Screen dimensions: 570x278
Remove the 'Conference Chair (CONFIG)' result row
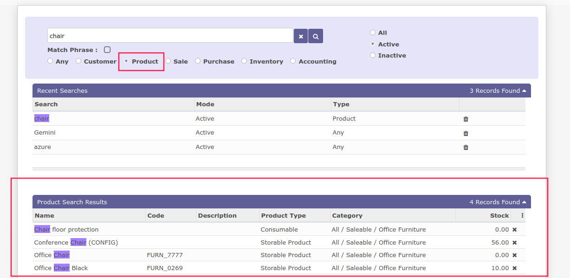[x=514, y=243]
